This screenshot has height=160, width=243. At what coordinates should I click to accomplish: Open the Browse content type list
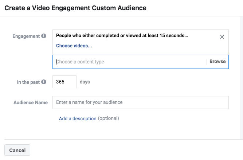(x=217, y=62)
